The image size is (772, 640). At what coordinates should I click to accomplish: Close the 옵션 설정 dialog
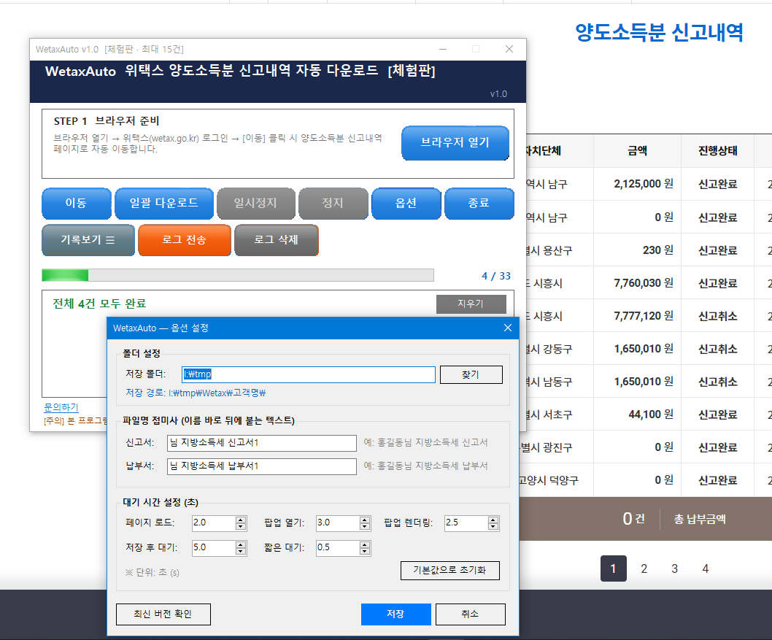[508, 328]
